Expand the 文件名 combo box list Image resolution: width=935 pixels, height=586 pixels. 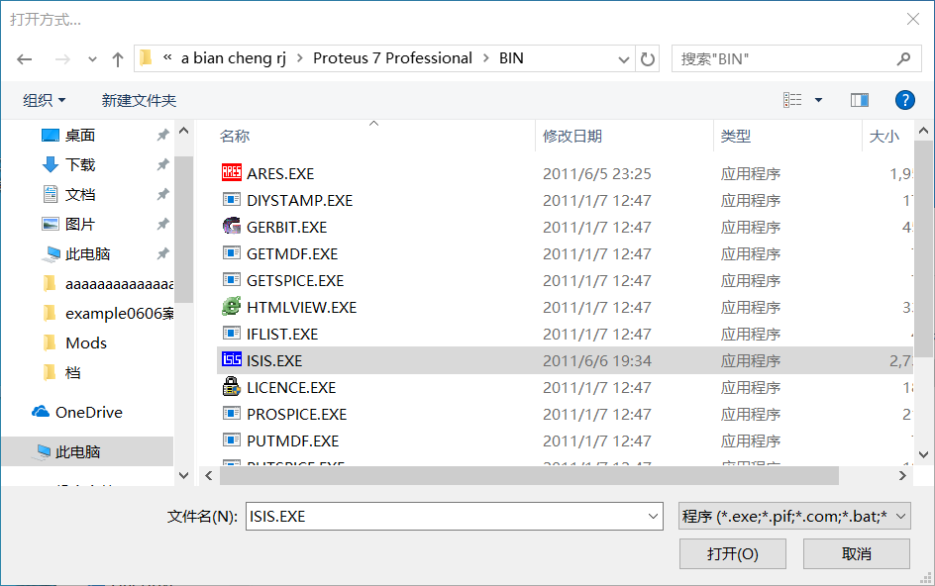pos(653,517)
